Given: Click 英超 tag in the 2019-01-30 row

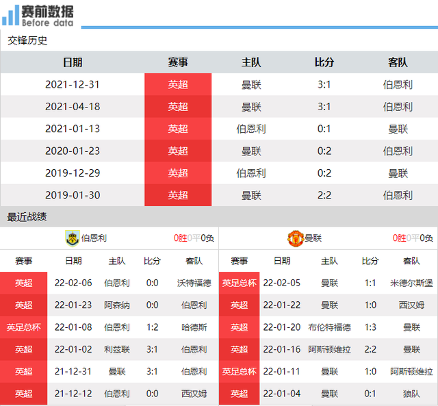Looking at the screenshot, I should coord(178,195).
